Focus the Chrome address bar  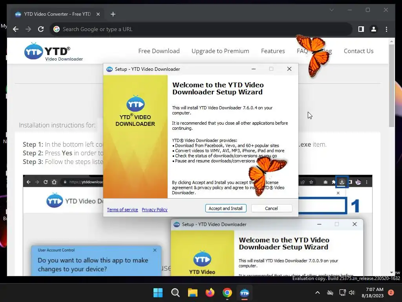pos(201,29)
